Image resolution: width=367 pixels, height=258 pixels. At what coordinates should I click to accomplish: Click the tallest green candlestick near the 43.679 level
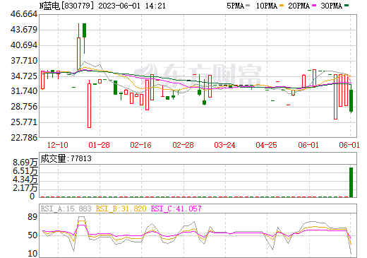(84, 30)
